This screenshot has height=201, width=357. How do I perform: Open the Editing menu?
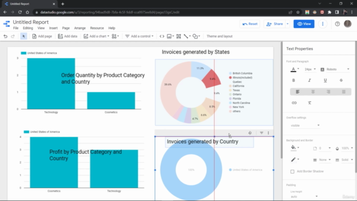pyautogui.click(x=28, y=28)
